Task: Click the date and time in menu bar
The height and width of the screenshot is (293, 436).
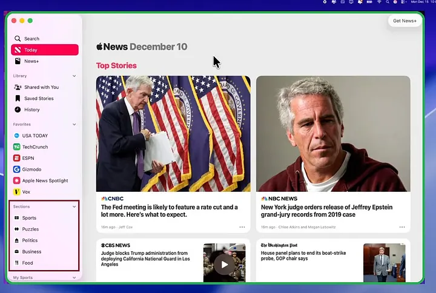Action: tap(423, 2)
